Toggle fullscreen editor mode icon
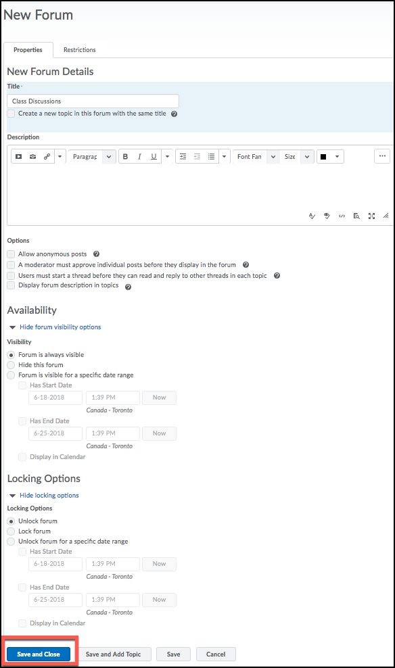 (371, 216)
